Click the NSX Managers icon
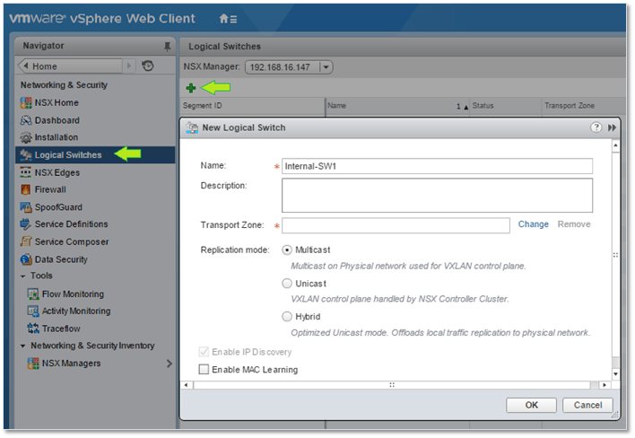 click(x=33, y=364)
